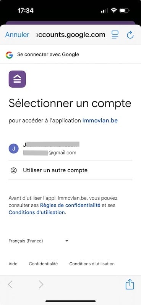
Task: Go forward with the right chevron
Action: (41, 284)
